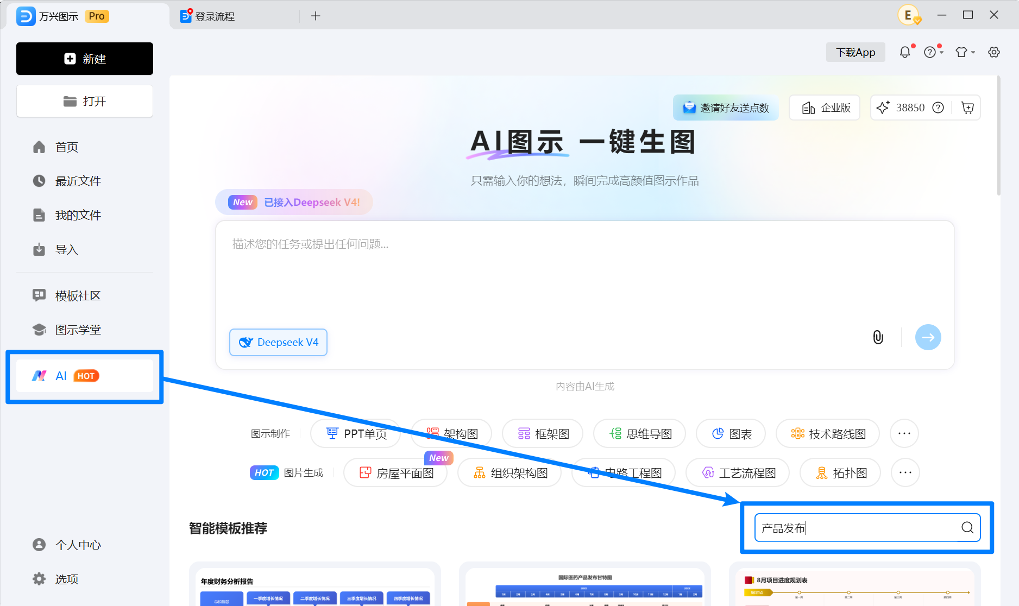The image size is (1019, 606).
Task: Select 房屋平面图 image type
Action: click(395, 472)
